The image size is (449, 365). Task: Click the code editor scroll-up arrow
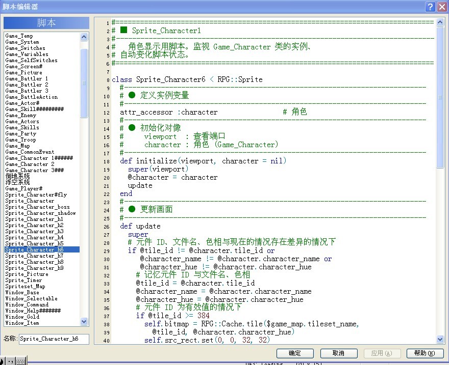pos(440,22)
